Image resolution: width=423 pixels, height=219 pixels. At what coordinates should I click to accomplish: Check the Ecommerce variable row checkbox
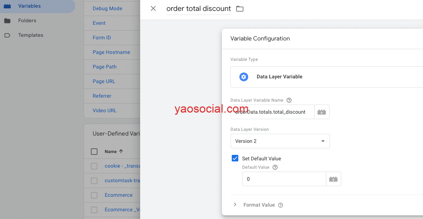(x=94, y=195)
